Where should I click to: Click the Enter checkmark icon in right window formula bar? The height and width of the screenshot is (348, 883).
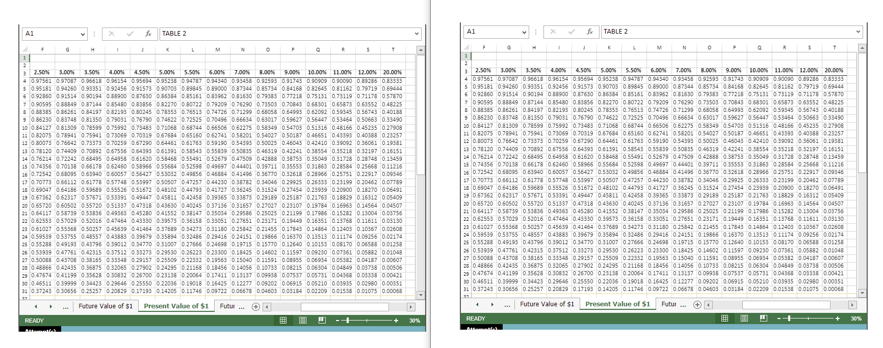point(572,32)
